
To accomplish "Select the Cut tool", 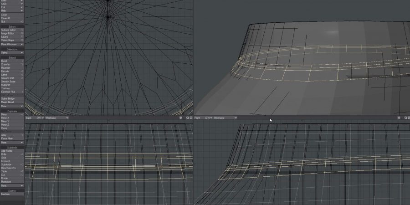I will pyautogui.click(x=12, y=174).
